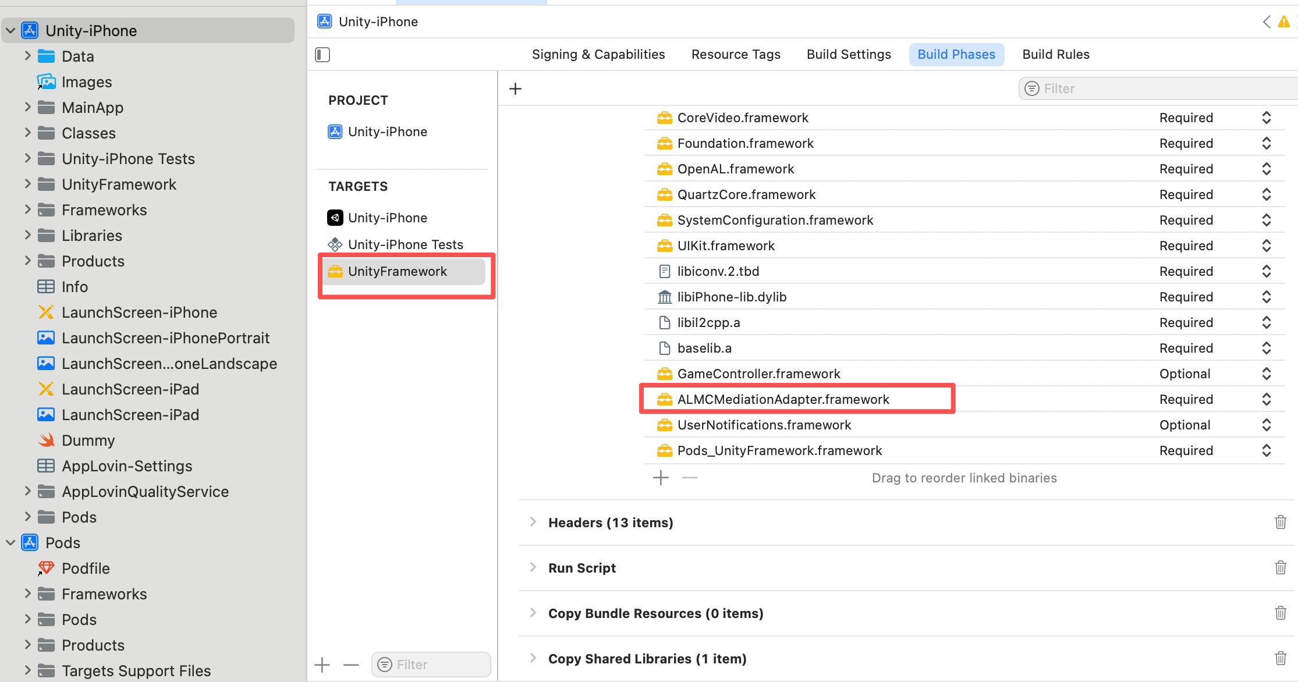
Task: Change the status stepper for CoreVideo.framework
Action: click(x=1266, y=118)
